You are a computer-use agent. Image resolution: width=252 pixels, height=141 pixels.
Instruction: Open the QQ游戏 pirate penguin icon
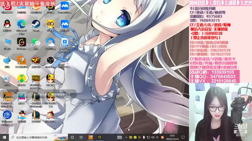[21, 115]
